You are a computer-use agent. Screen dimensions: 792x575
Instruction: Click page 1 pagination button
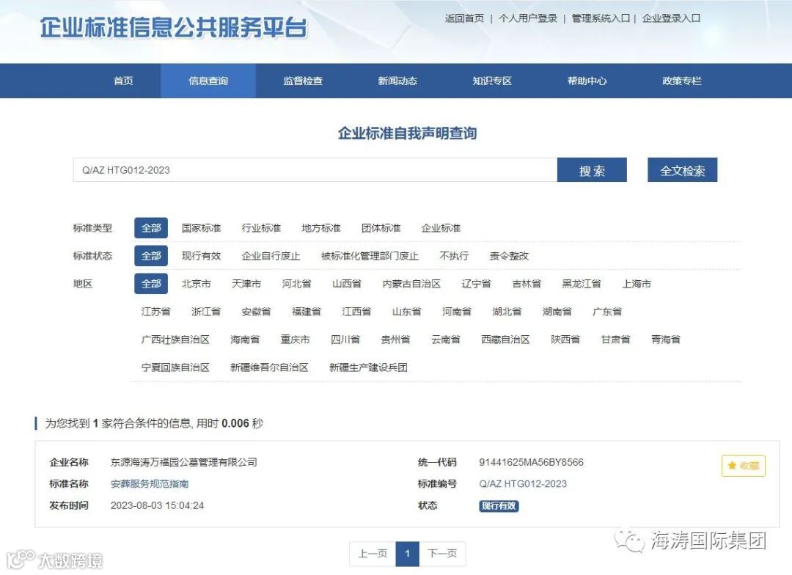click(408, 553)
